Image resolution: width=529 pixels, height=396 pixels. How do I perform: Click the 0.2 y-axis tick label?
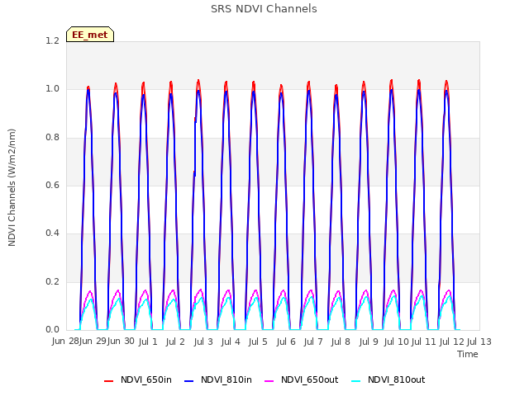coord(52,281)
